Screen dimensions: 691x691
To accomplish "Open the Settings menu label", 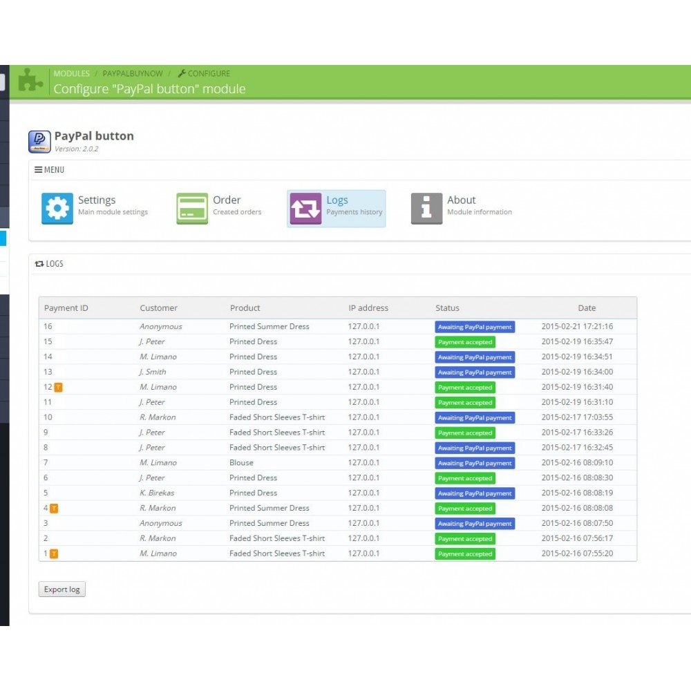I will pos(97,200).
